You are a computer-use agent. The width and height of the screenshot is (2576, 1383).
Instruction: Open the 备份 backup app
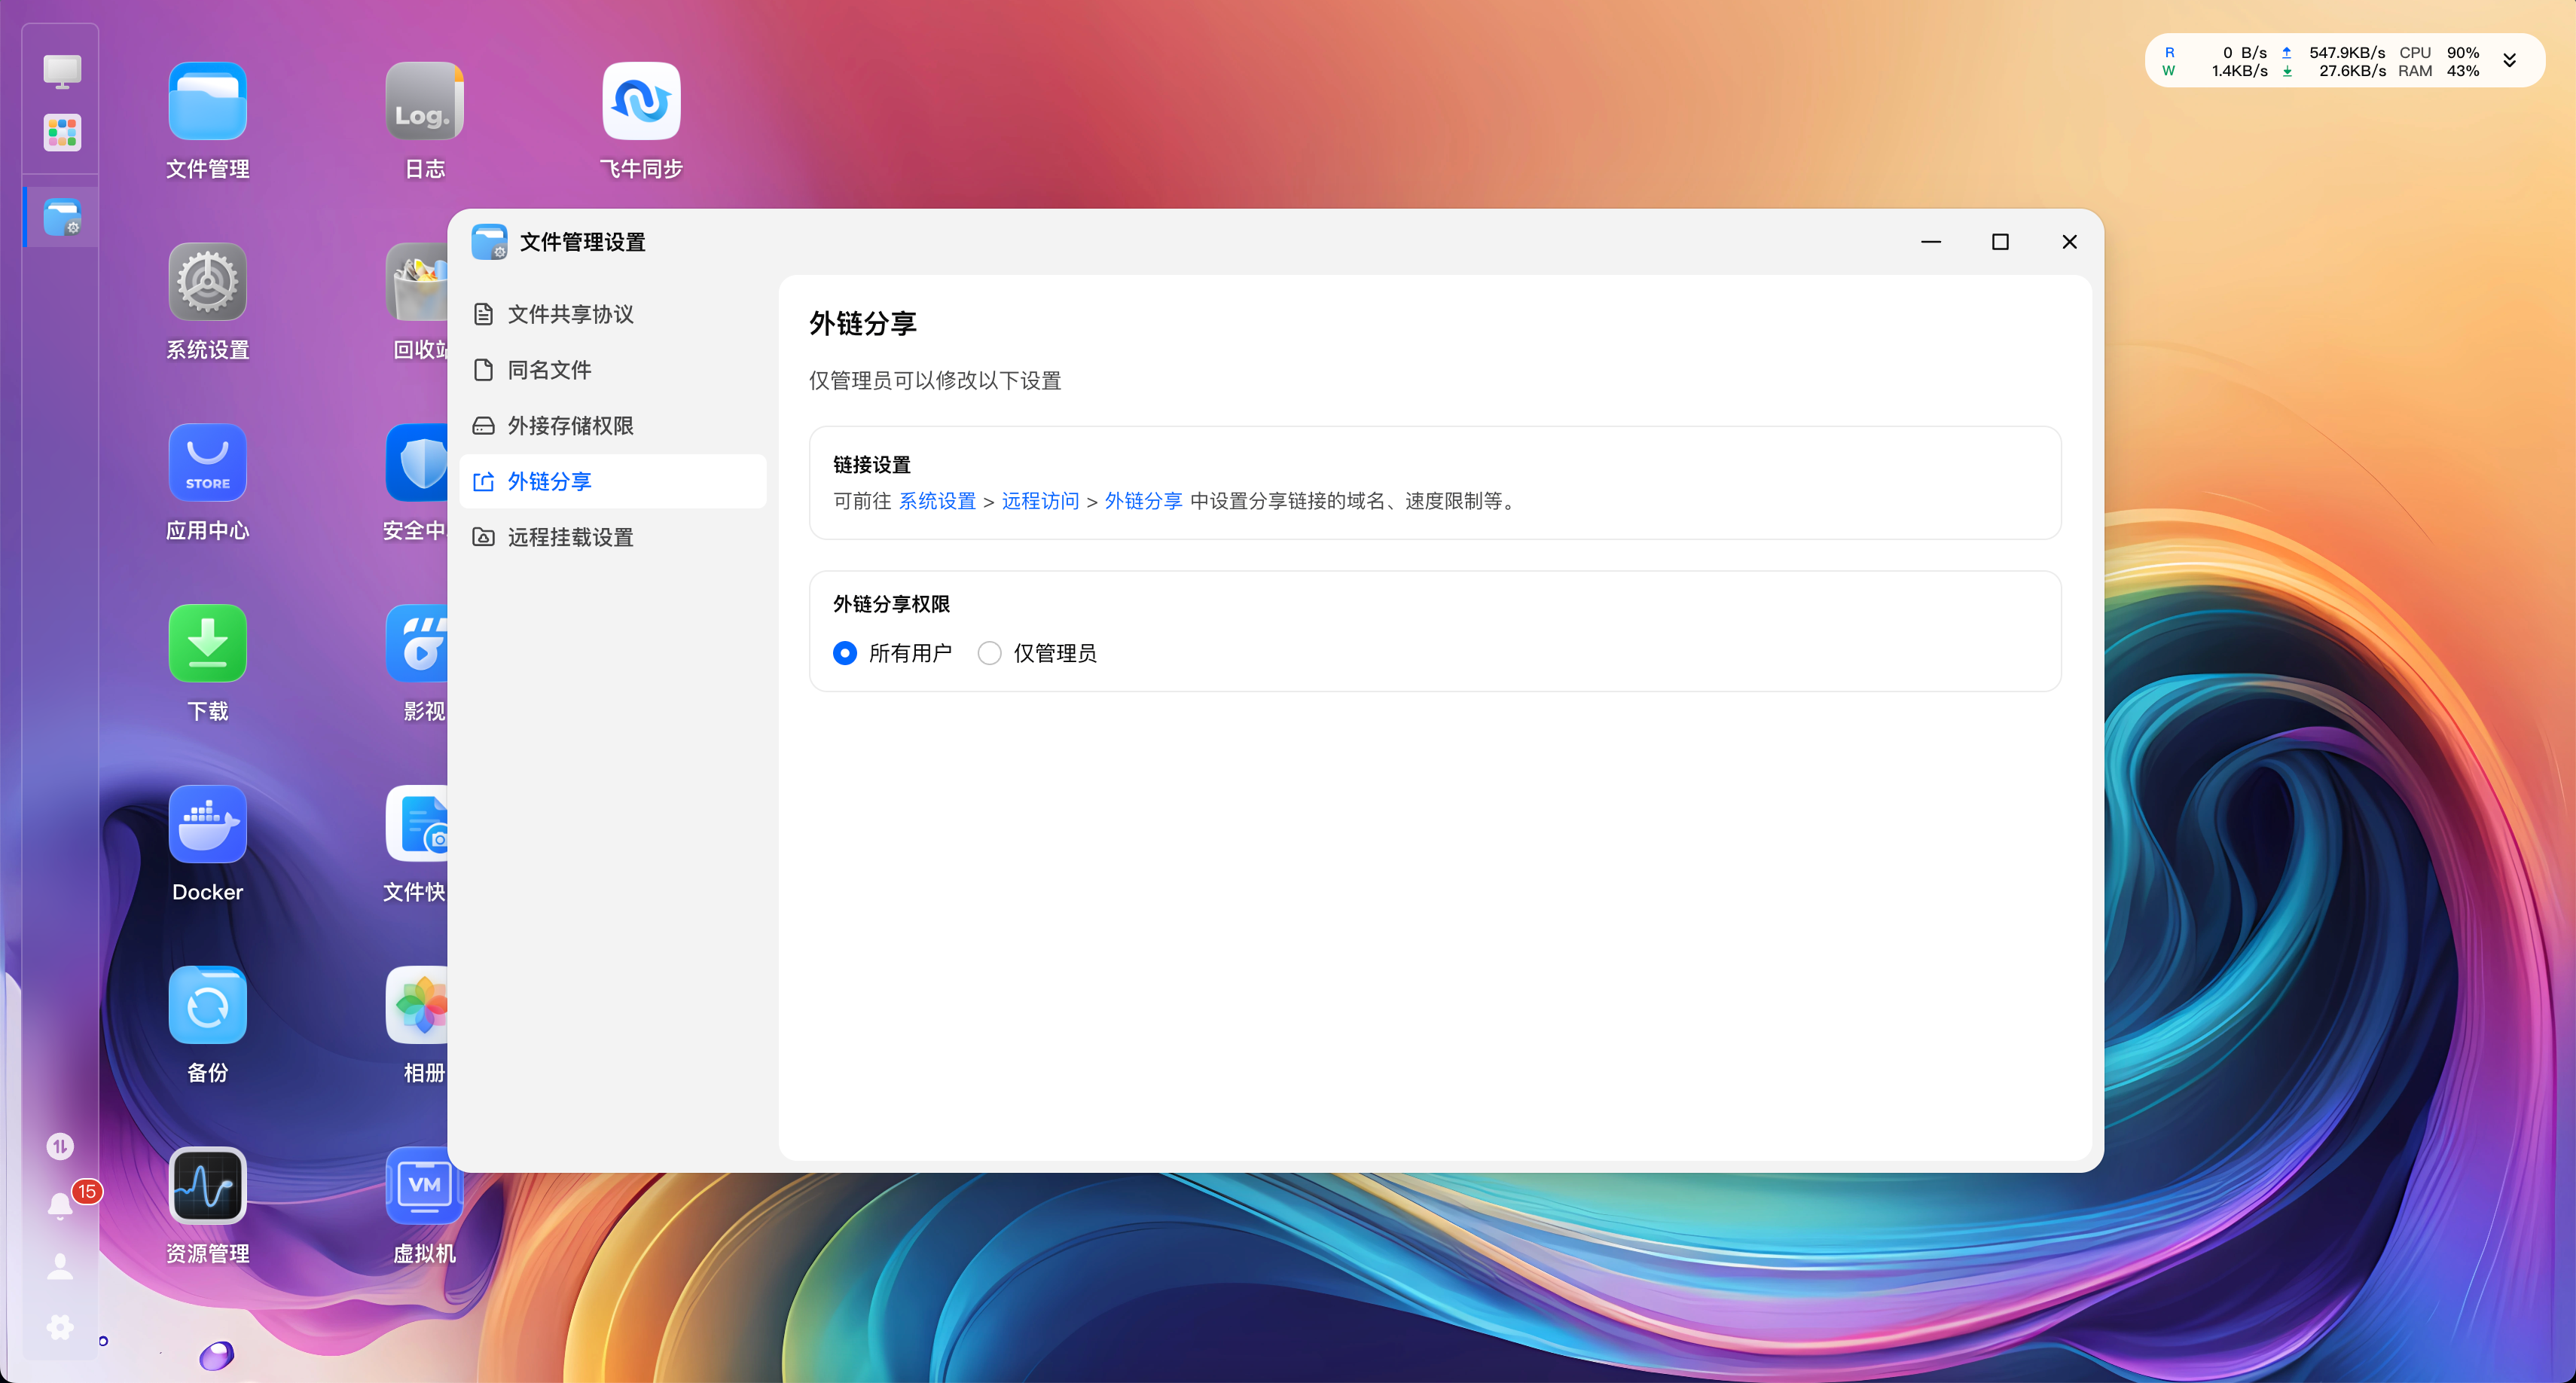click(x=207, y=1006)
